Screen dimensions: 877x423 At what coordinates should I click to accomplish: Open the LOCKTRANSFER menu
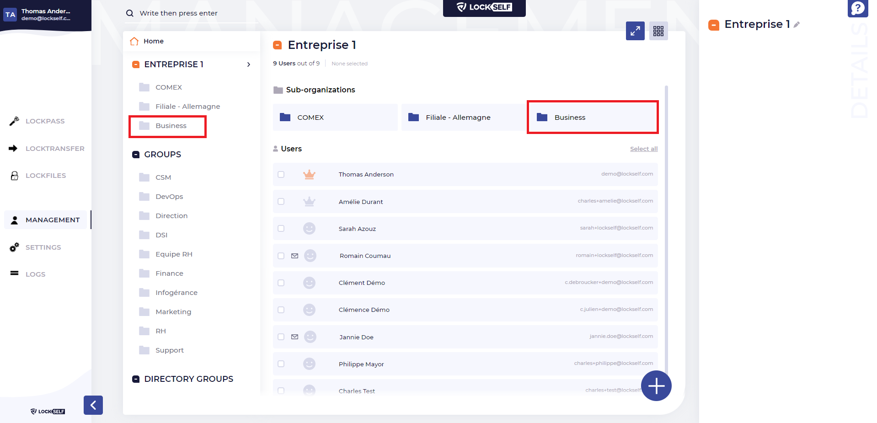click(x=55, y=149)
